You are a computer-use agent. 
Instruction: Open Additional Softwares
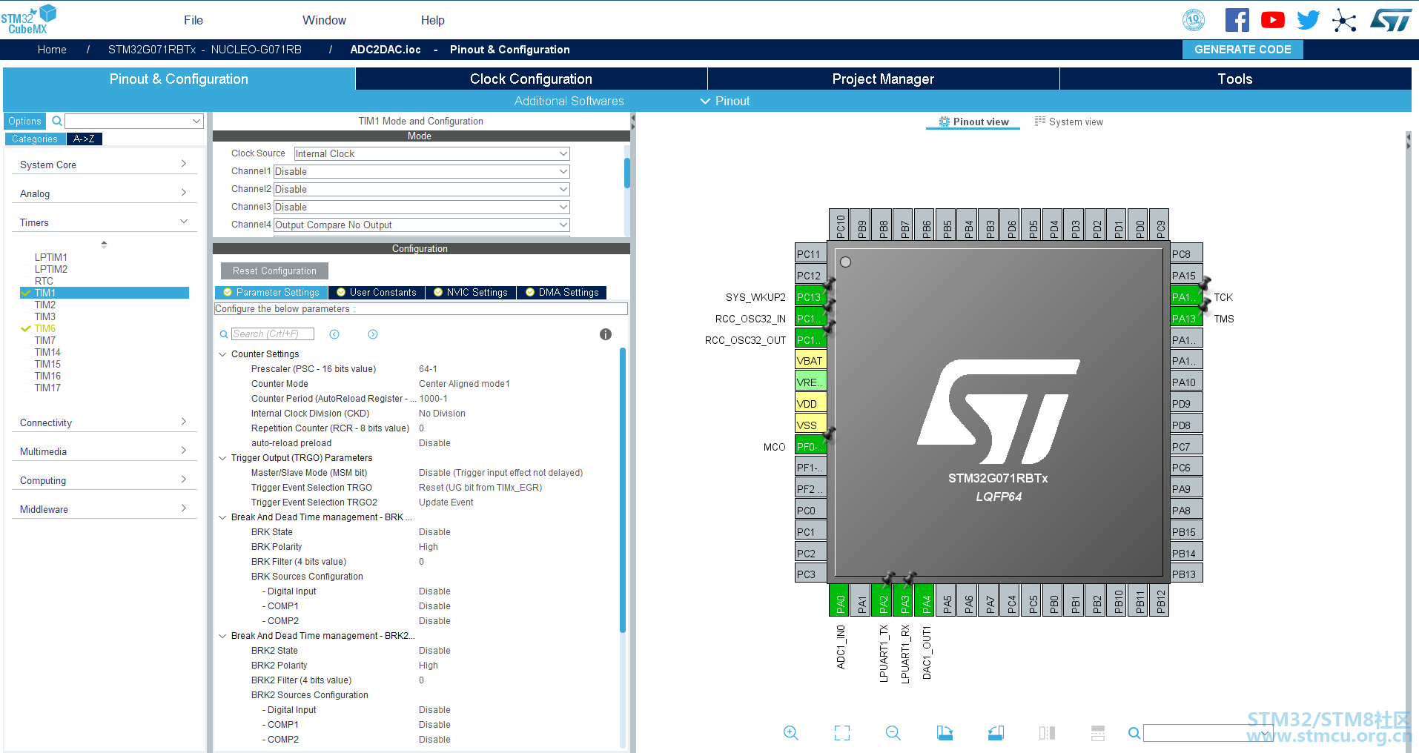coord(569,101)
